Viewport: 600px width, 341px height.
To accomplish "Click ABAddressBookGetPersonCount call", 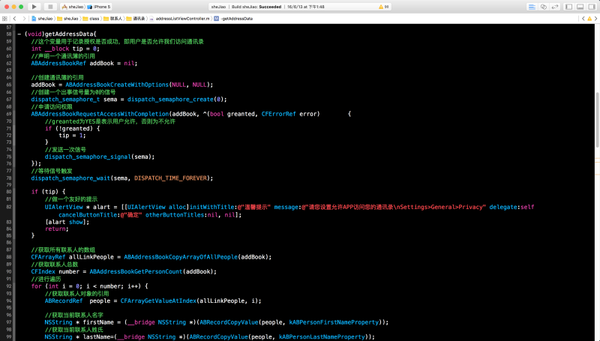I will tap(136, 271).
